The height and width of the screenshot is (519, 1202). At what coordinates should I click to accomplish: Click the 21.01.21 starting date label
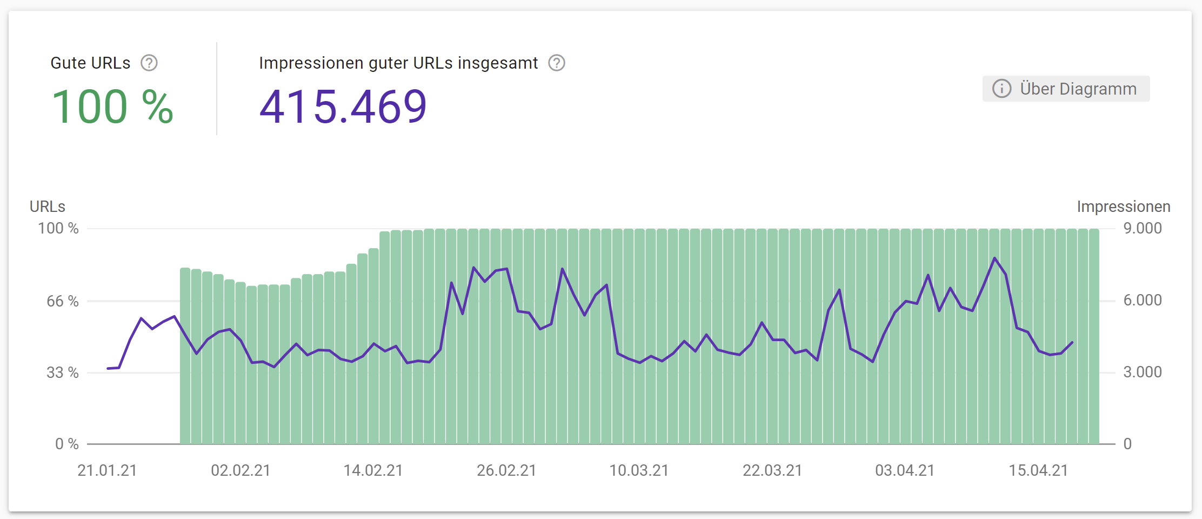pos(108,470)
